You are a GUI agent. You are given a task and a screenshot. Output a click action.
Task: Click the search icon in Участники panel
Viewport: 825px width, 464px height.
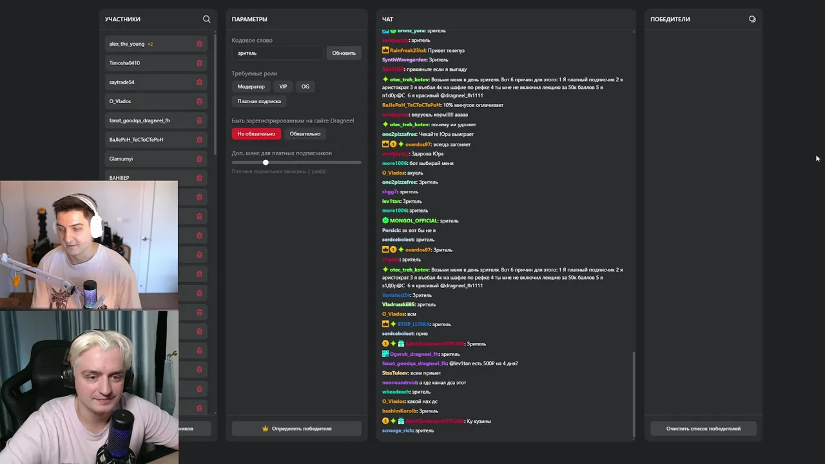tap(206, 19)
